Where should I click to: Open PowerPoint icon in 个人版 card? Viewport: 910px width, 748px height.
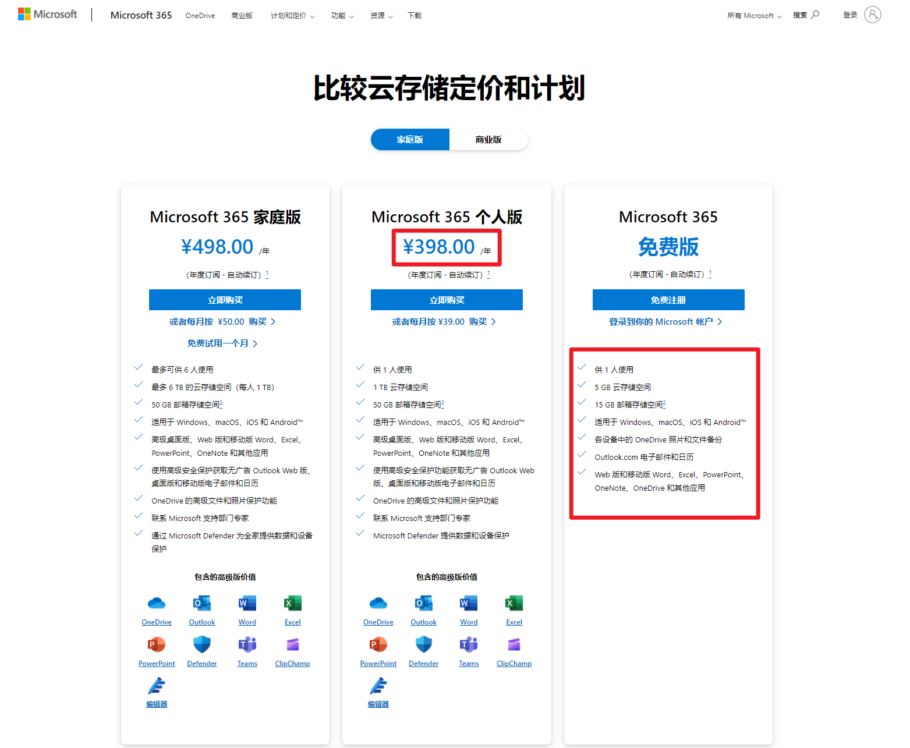pos(378,644)
